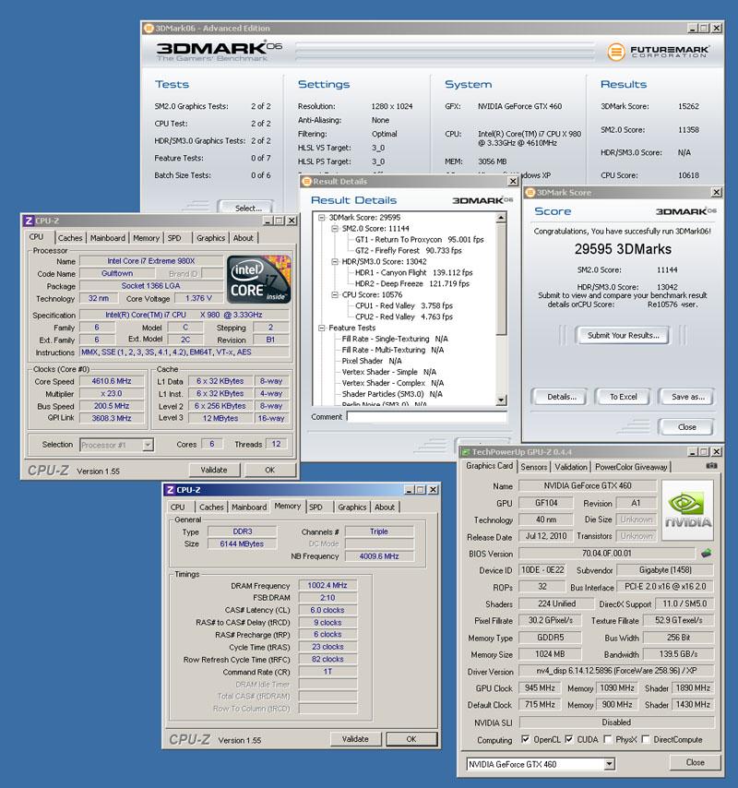This screenshot has width=738, height=788.
Task: Click the 3DMark06 Advanced Edition title icon
Action: click(149, 28)
